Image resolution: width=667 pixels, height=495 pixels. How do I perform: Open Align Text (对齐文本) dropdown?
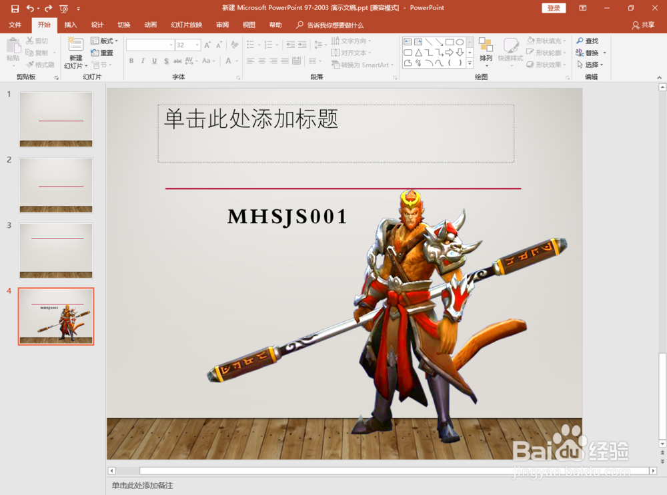tap(352, 53)
